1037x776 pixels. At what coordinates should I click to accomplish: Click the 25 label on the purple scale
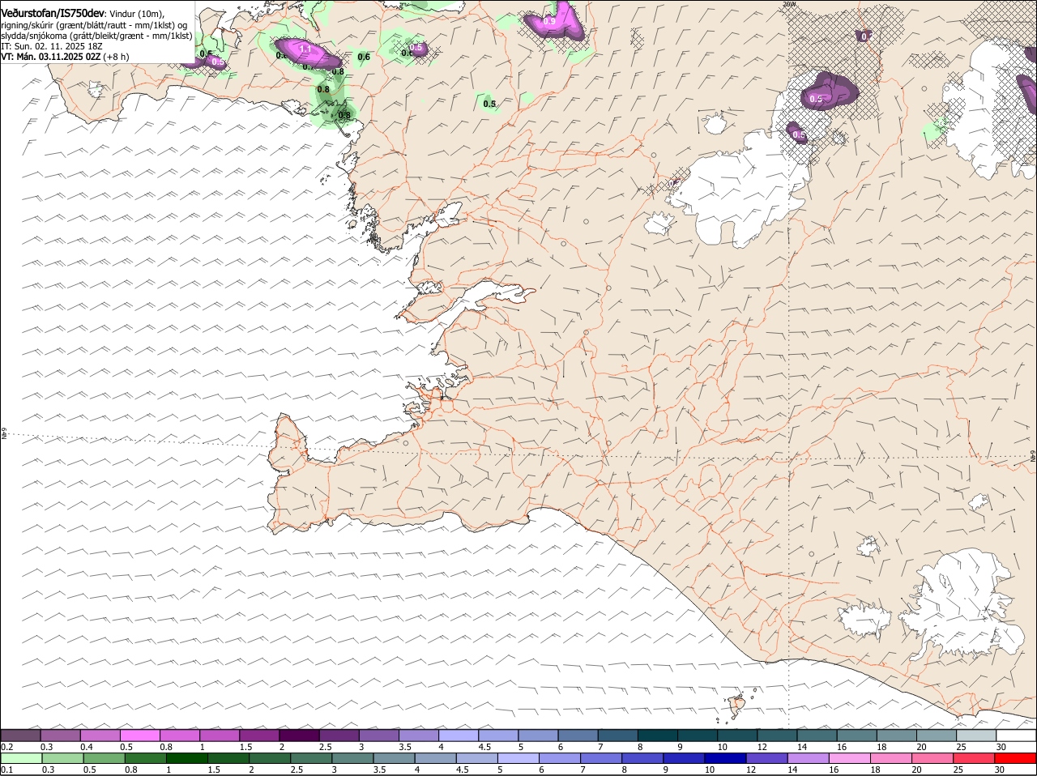(x=962, y=747)
